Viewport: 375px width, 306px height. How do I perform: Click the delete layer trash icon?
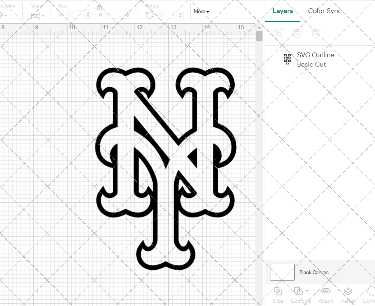click(316, 33)
